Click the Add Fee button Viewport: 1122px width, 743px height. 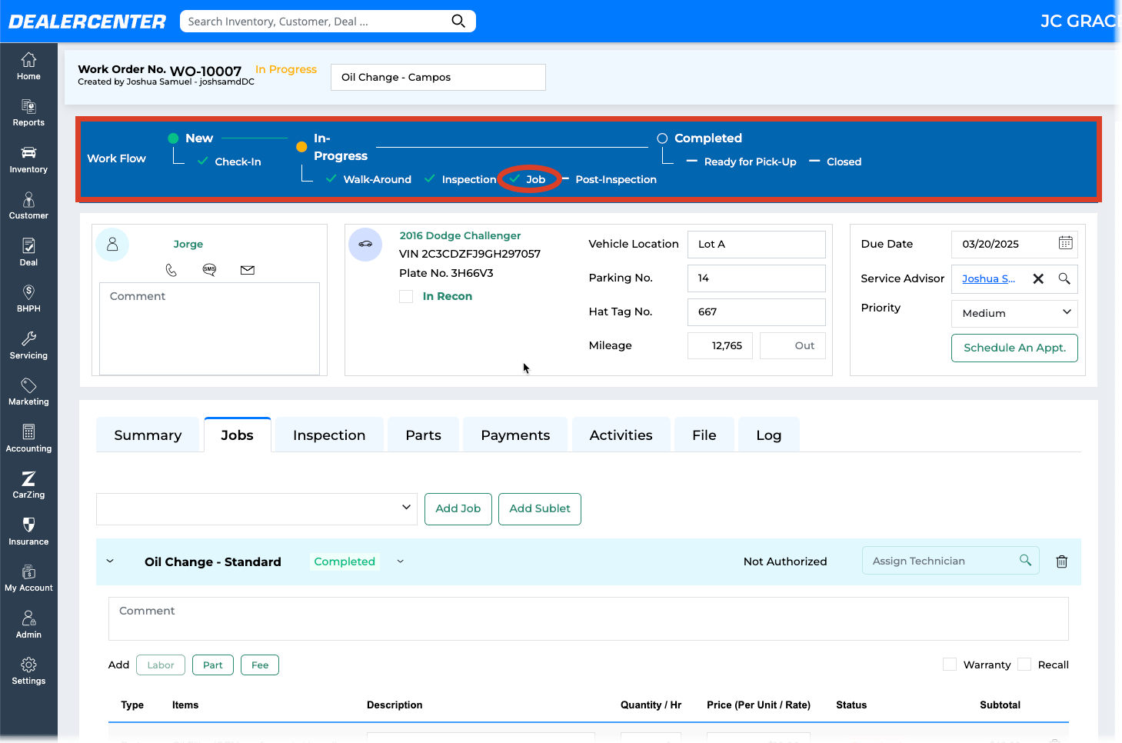click(x=260, y=665)
